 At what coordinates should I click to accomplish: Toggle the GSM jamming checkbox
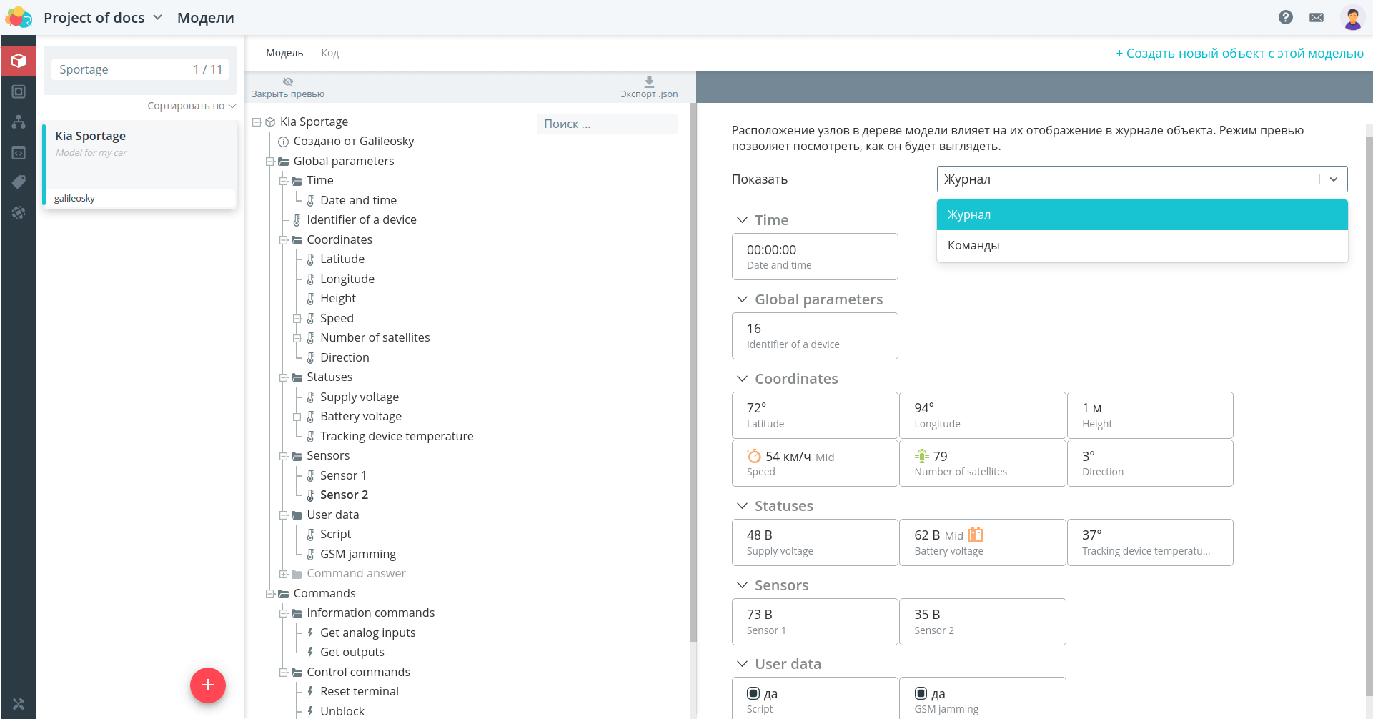[x=921, y=693]
